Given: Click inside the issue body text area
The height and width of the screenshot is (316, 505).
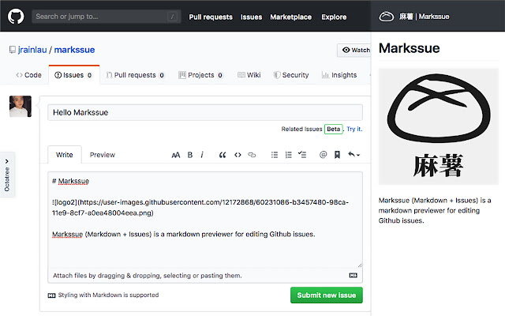Looking at the screenshot, I should pyautogui.click(x=205, y=220).
